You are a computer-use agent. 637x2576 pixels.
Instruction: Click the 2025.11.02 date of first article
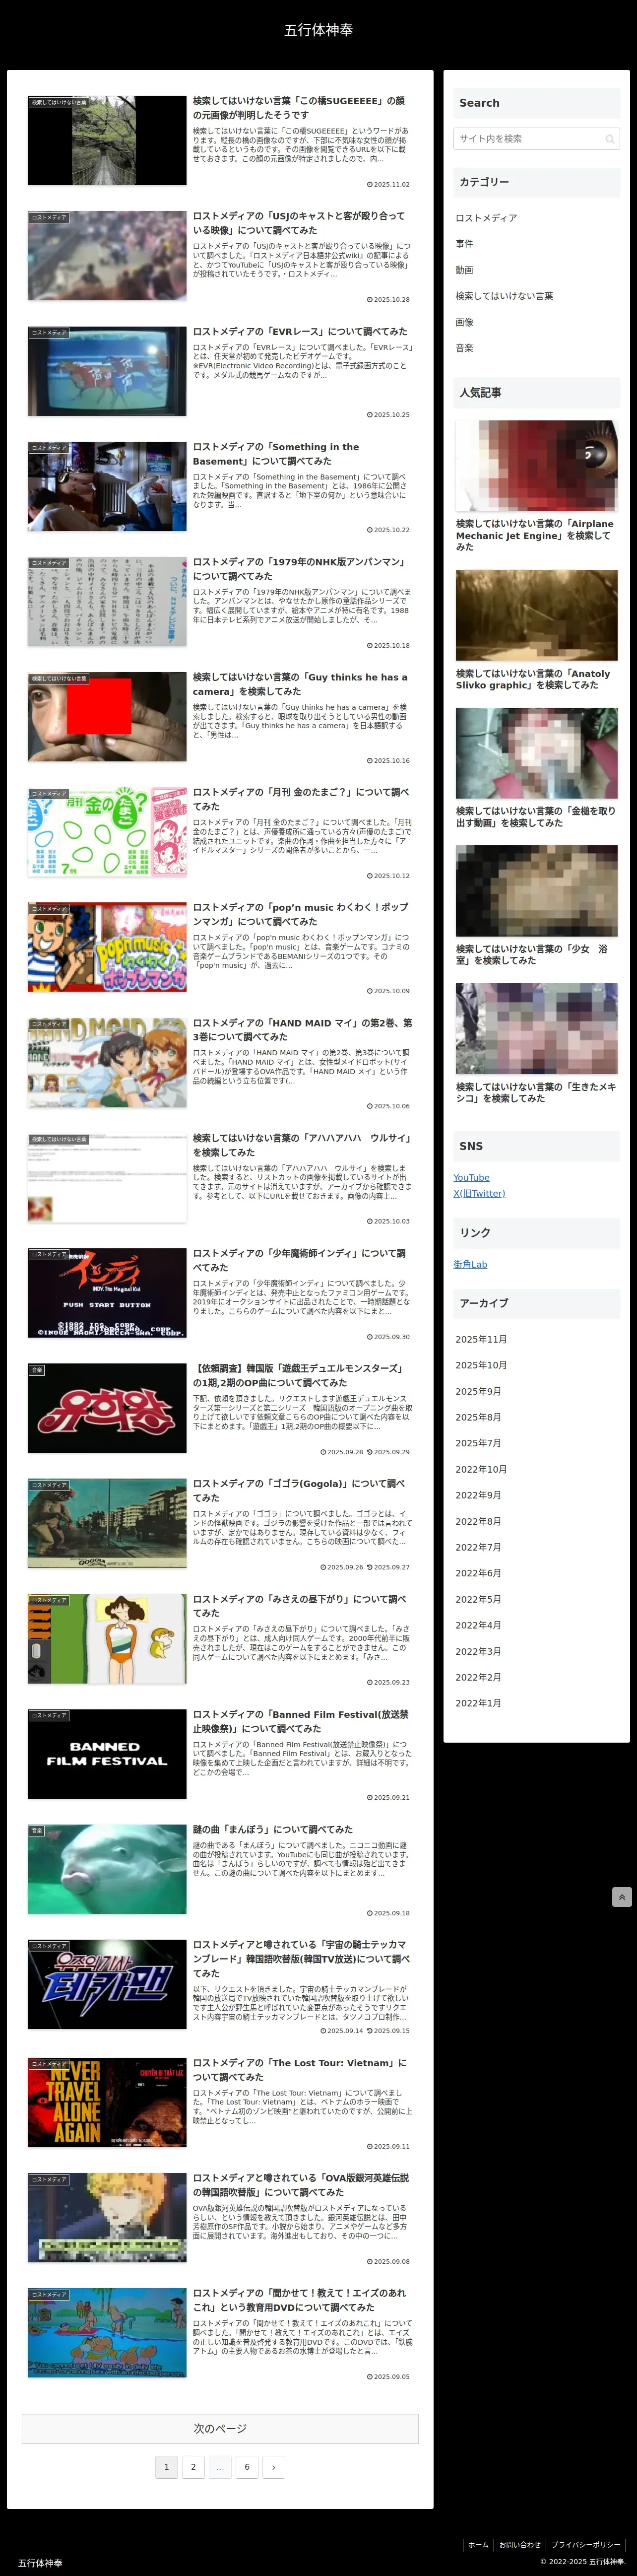pos(388,184)
